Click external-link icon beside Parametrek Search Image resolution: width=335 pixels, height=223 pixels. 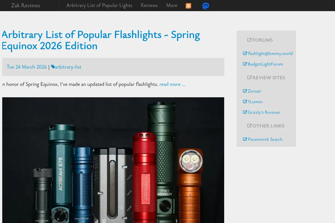click(245, 139)
